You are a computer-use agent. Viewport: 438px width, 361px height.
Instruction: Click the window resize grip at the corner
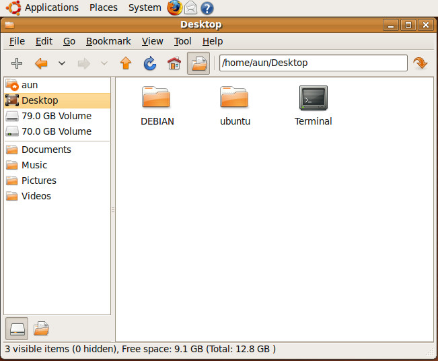(430, 352)
